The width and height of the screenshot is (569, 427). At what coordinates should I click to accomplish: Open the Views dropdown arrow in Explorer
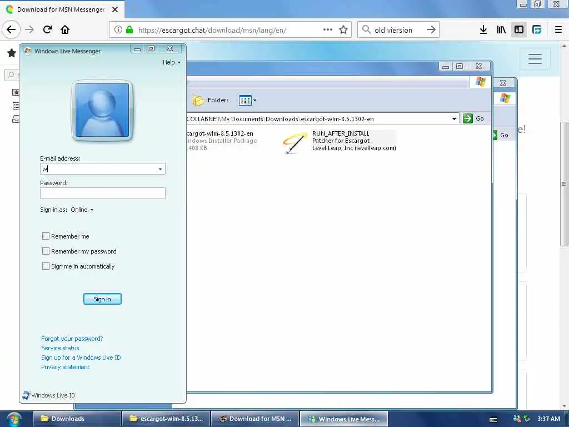254,100
